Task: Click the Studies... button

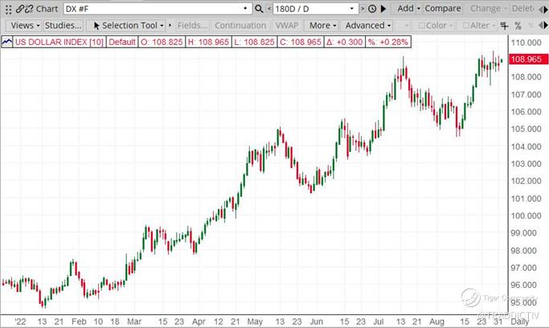Action: pos(63,26)
